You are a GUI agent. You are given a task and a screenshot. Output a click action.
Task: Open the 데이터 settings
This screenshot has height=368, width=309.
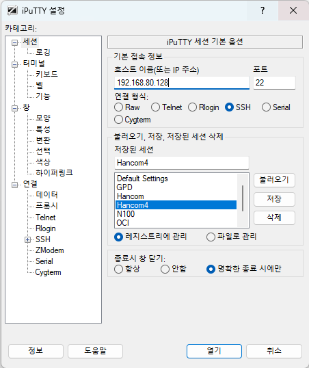[46, 194]
